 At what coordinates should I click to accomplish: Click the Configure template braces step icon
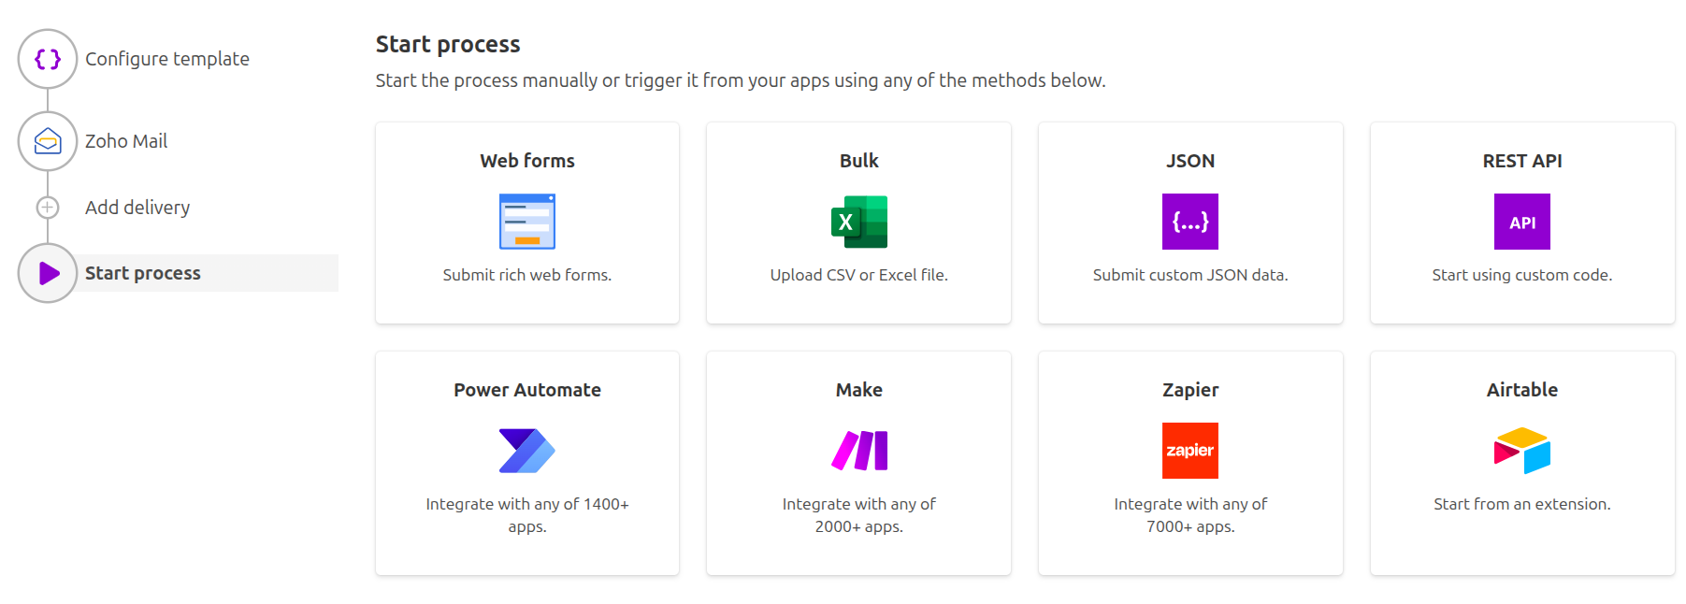pos(48,59)
